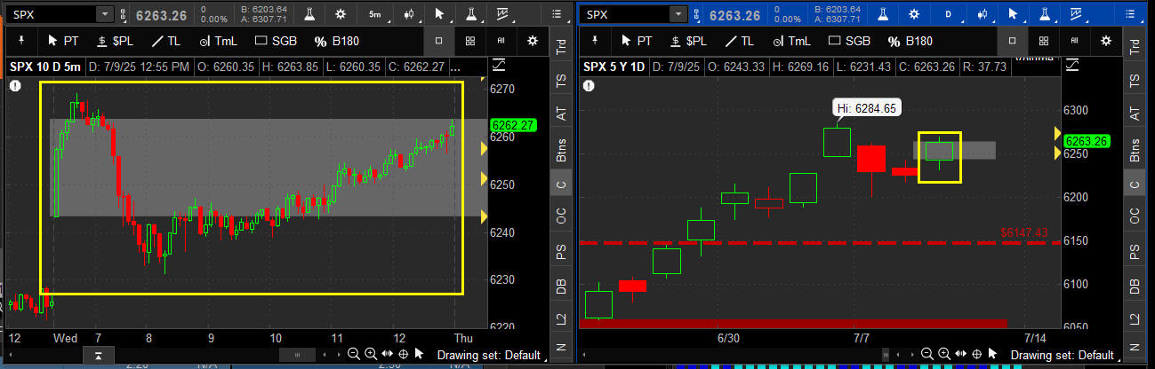Open the 5m timeframe dropdown
The image size is (1155, 369).
tap(376, 14)
